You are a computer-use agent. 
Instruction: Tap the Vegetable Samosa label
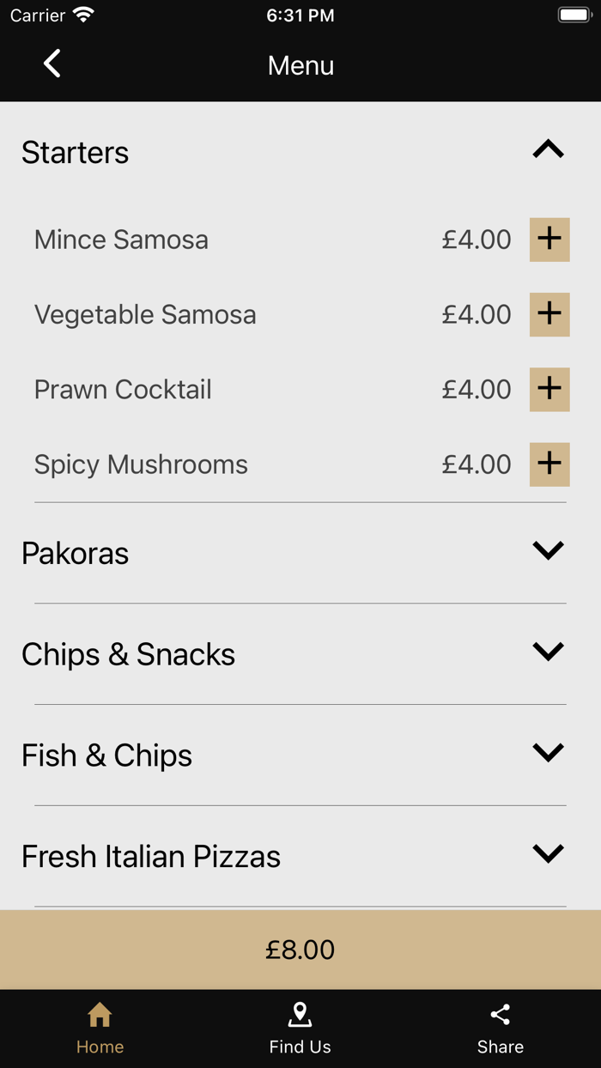[145, 314]
